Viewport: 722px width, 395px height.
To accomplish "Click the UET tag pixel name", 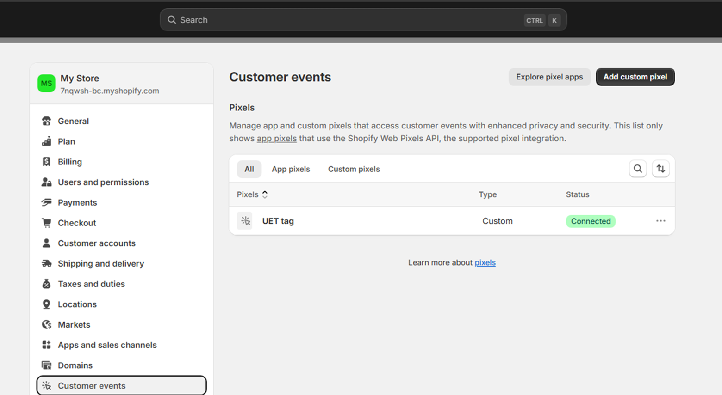I will pos(278,221).
